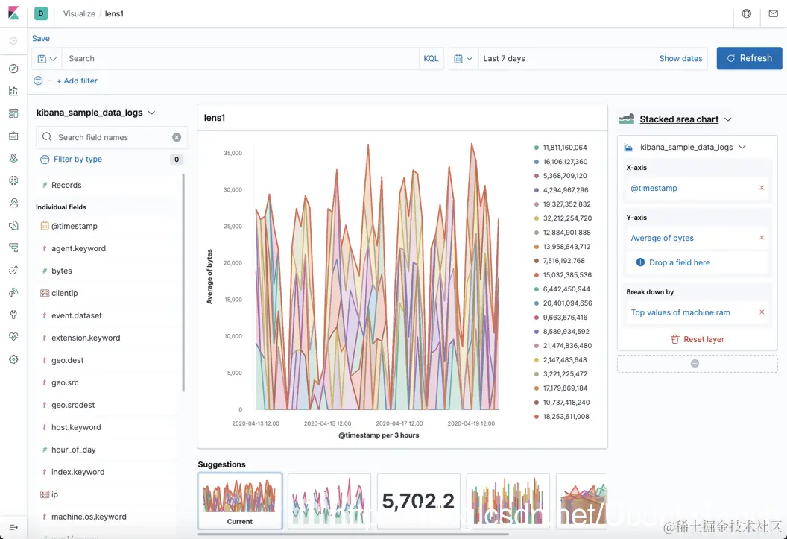Open Canvas icon in sidebar
Viewport: 787px width, 539px height.
pyautogui.click(x=13, y=136)
